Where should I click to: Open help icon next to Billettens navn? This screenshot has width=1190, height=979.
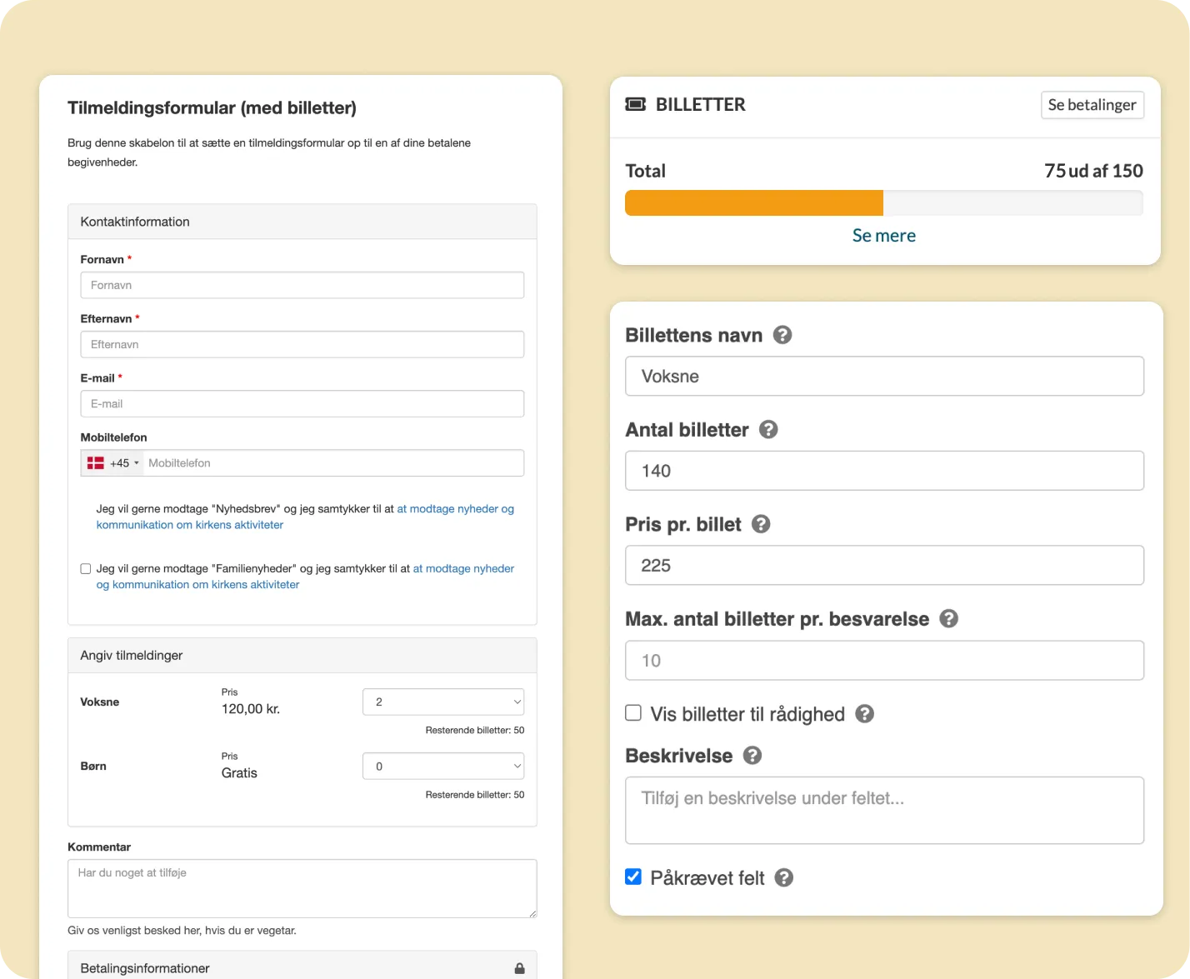click(782, 335)
